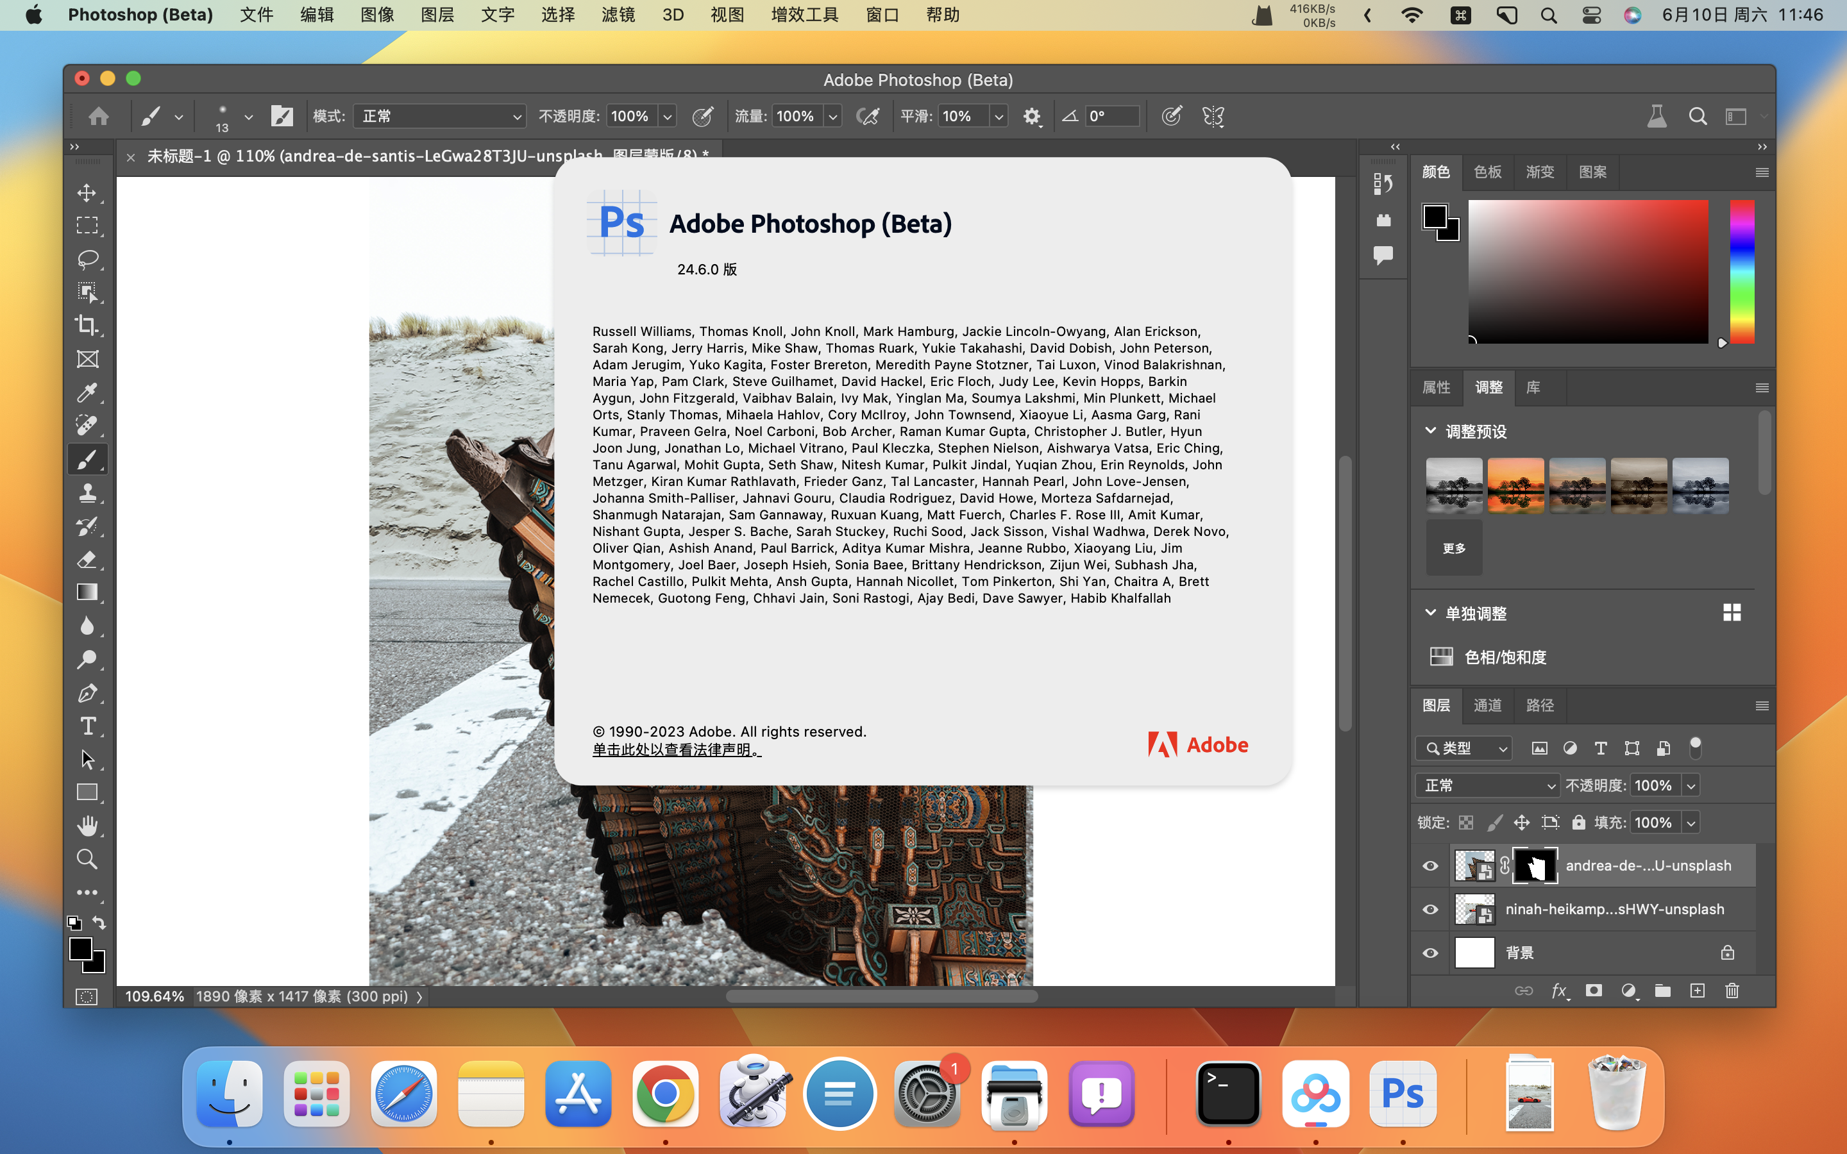Swap foreground and background colors icon

click(99, 923)
